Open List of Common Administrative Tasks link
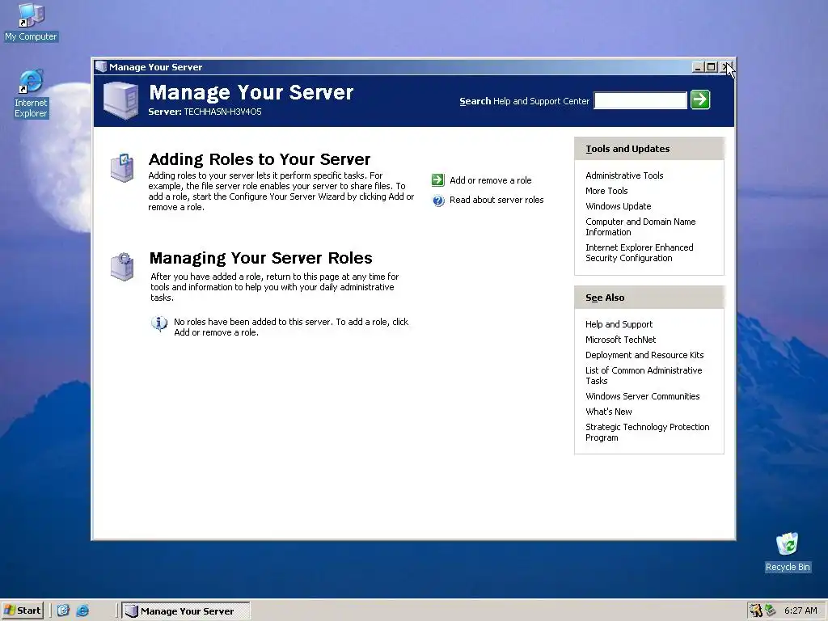This screenshot has width=828, height=621. coord(644,375)
